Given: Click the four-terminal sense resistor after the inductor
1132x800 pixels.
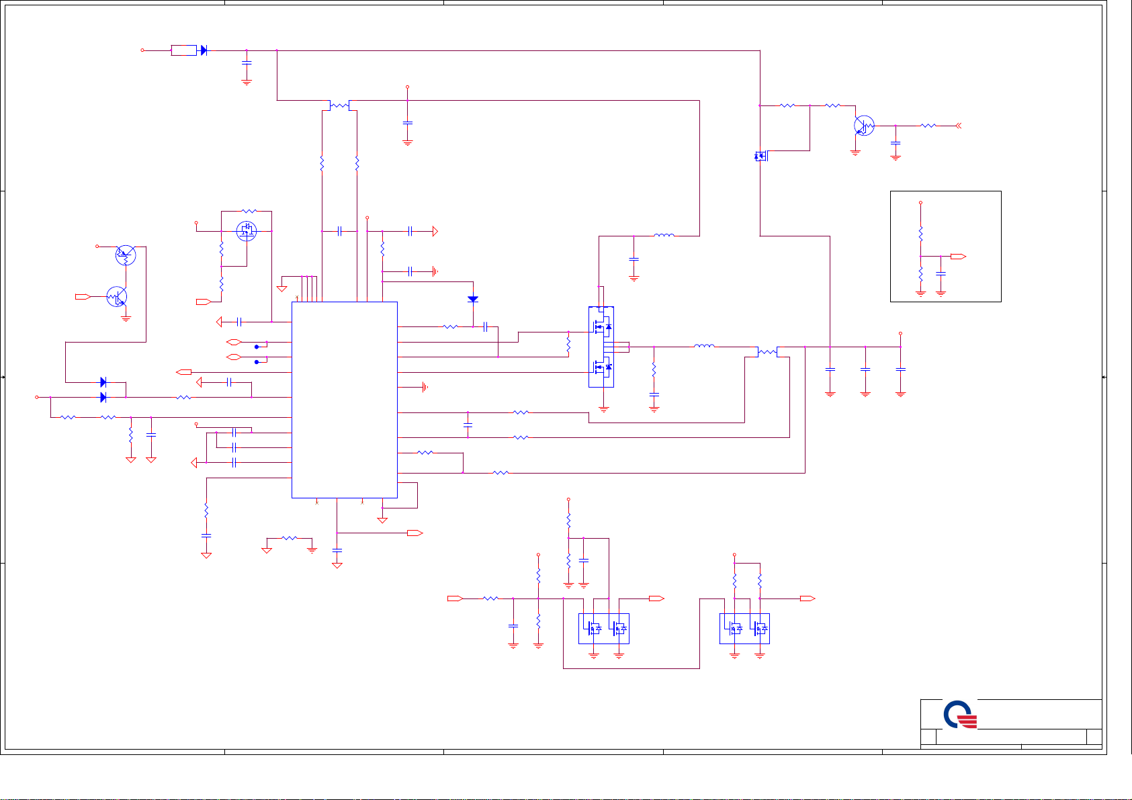Looking at the screenshot, I should 767,351.
